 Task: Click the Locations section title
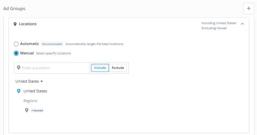coord(28,24)
